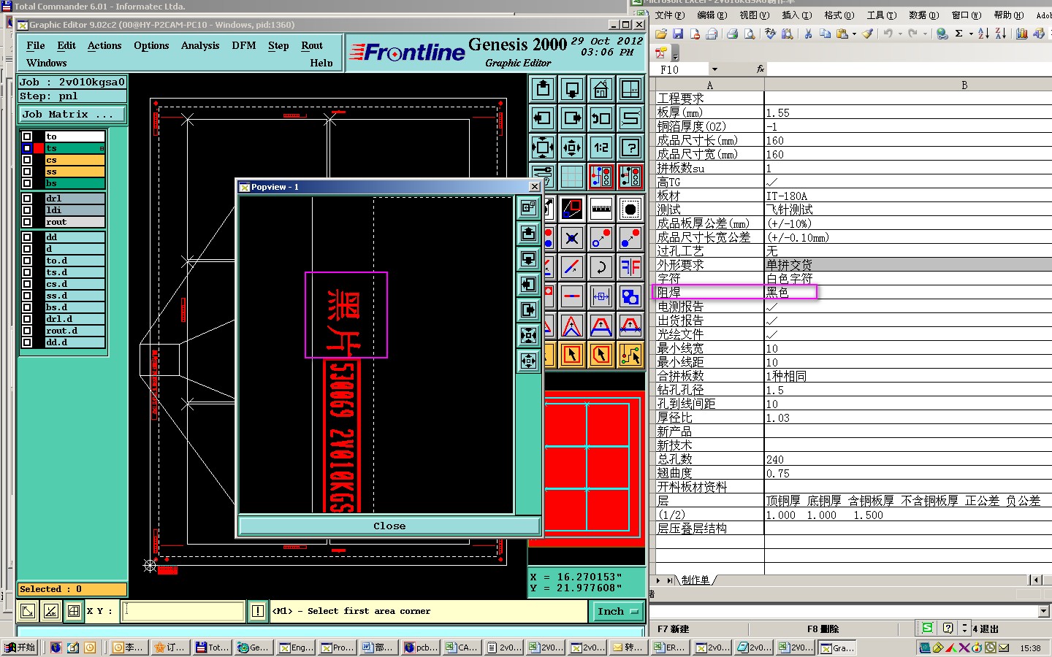Open the Excel paste options dropdown arrow

[x=854, y=34]
